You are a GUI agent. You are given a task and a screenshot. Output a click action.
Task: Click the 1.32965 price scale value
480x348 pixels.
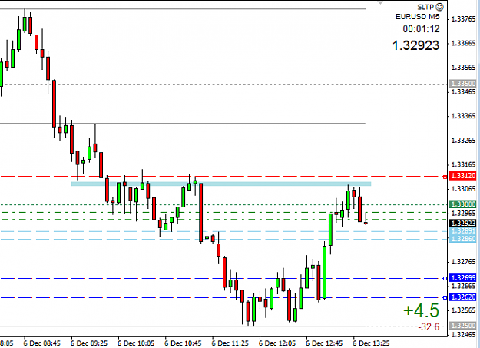point(463,213)
